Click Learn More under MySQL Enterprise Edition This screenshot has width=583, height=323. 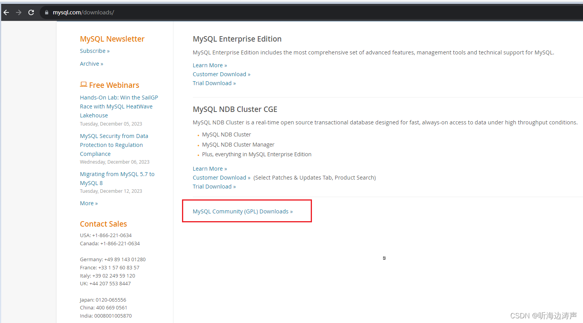(209, 65)
